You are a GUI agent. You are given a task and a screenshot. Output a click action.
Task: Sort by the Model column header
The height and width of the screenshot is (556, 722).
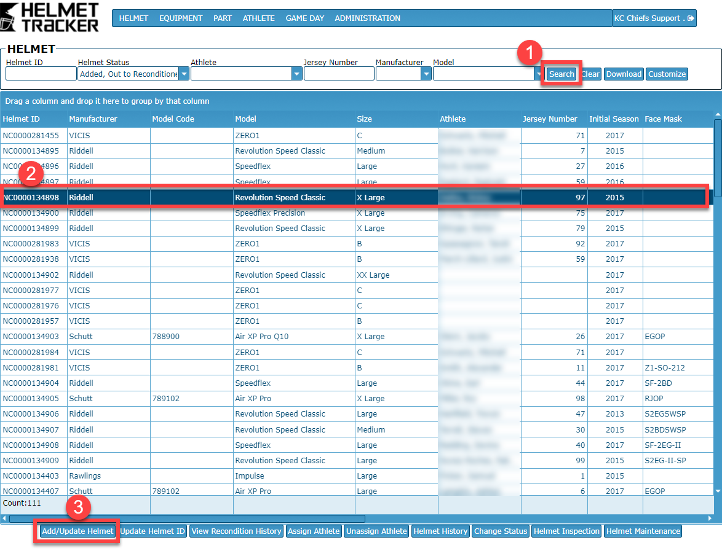pos(294,119)
